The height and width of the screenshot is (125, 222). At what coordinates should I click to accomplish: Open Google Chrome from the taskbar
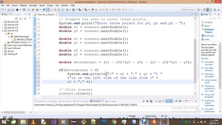[114, 122]
